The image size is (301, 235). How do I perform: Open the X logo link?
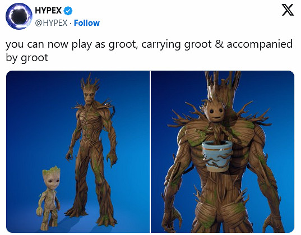(288, 10)
